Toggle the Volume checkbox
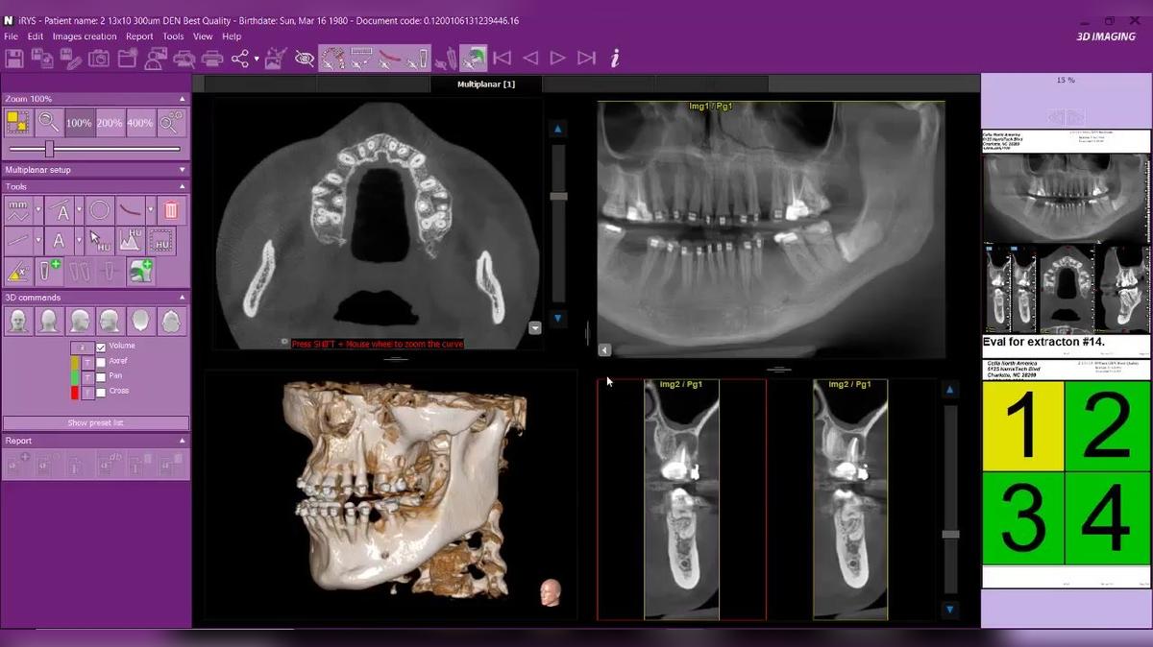 [x=101, y=347]
